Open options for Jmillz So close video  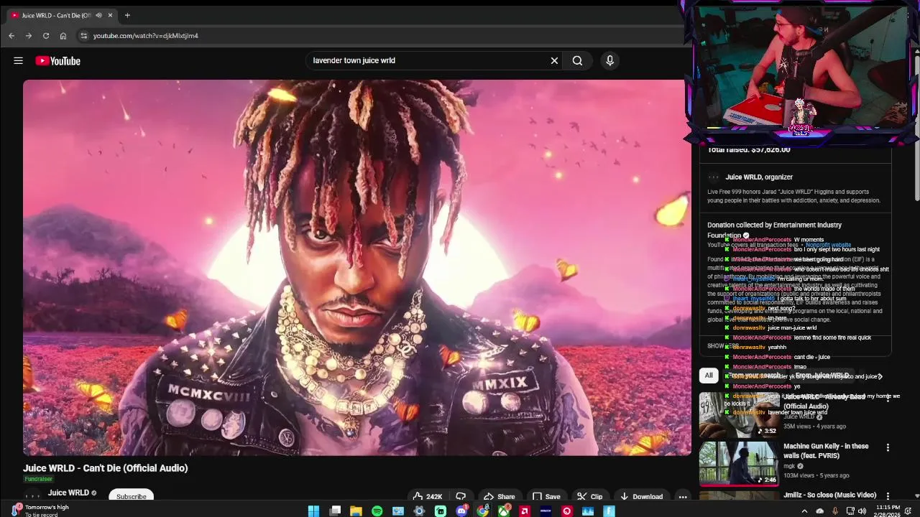tap(888, 495)
